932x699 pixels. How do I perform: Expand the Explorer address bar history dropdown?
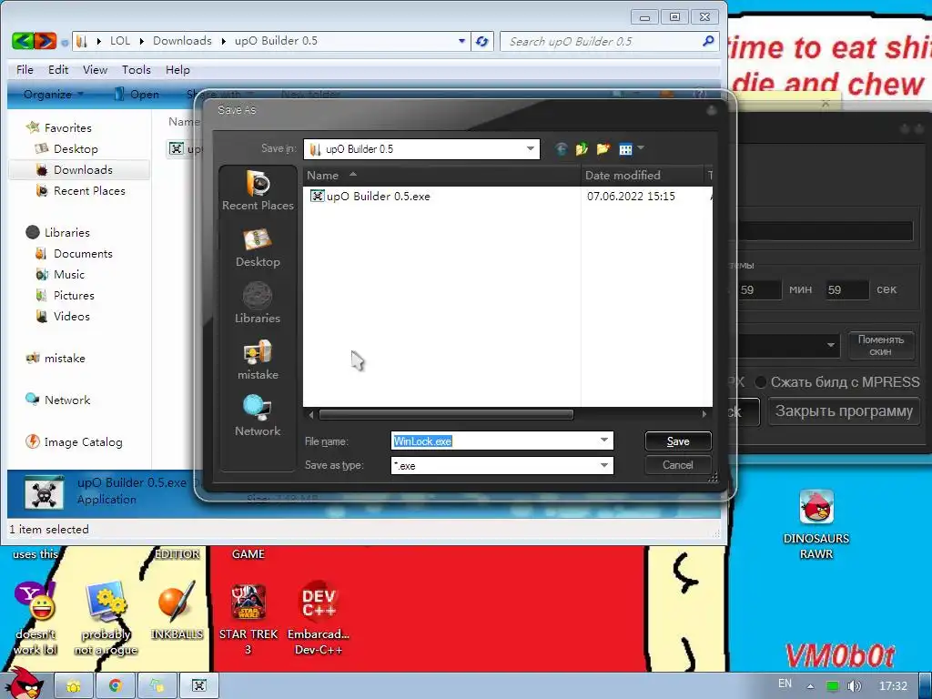coord(461,41)
